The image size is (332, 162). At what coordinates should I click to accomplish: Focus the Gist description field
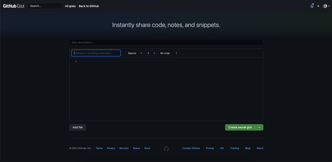coord(166,42)
